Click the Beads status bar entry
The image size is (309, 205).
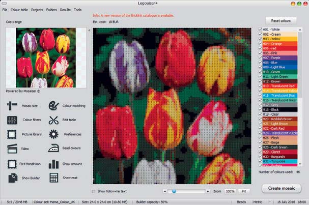pyautogui.click(x=241, y=202)
